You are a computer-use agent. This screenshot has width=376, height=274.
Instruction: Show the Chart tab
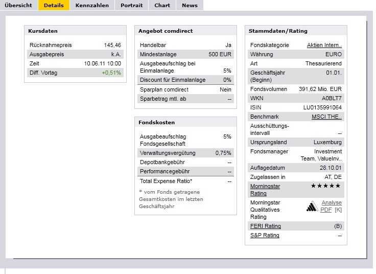(x=162, y=5)
